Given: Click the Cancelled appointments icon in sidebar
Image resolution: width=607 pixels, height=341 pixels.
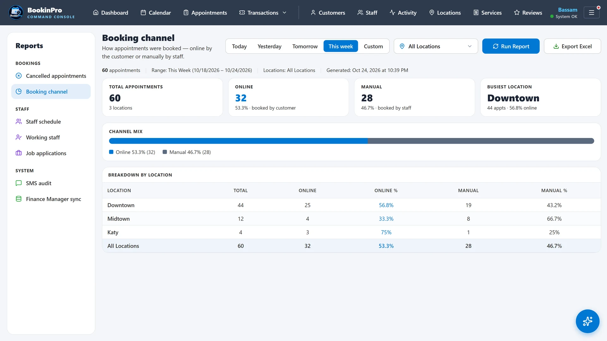Looking at the screenshot, I should [x=19, y=76].
